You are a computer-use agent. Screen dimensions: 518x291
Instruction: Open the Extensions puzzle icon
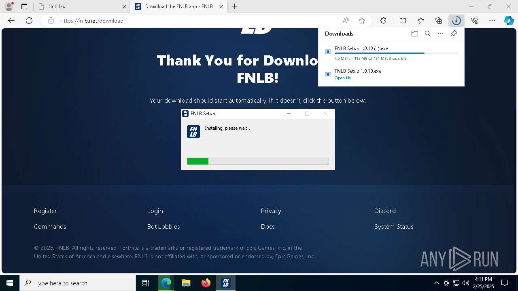(383, 21)
